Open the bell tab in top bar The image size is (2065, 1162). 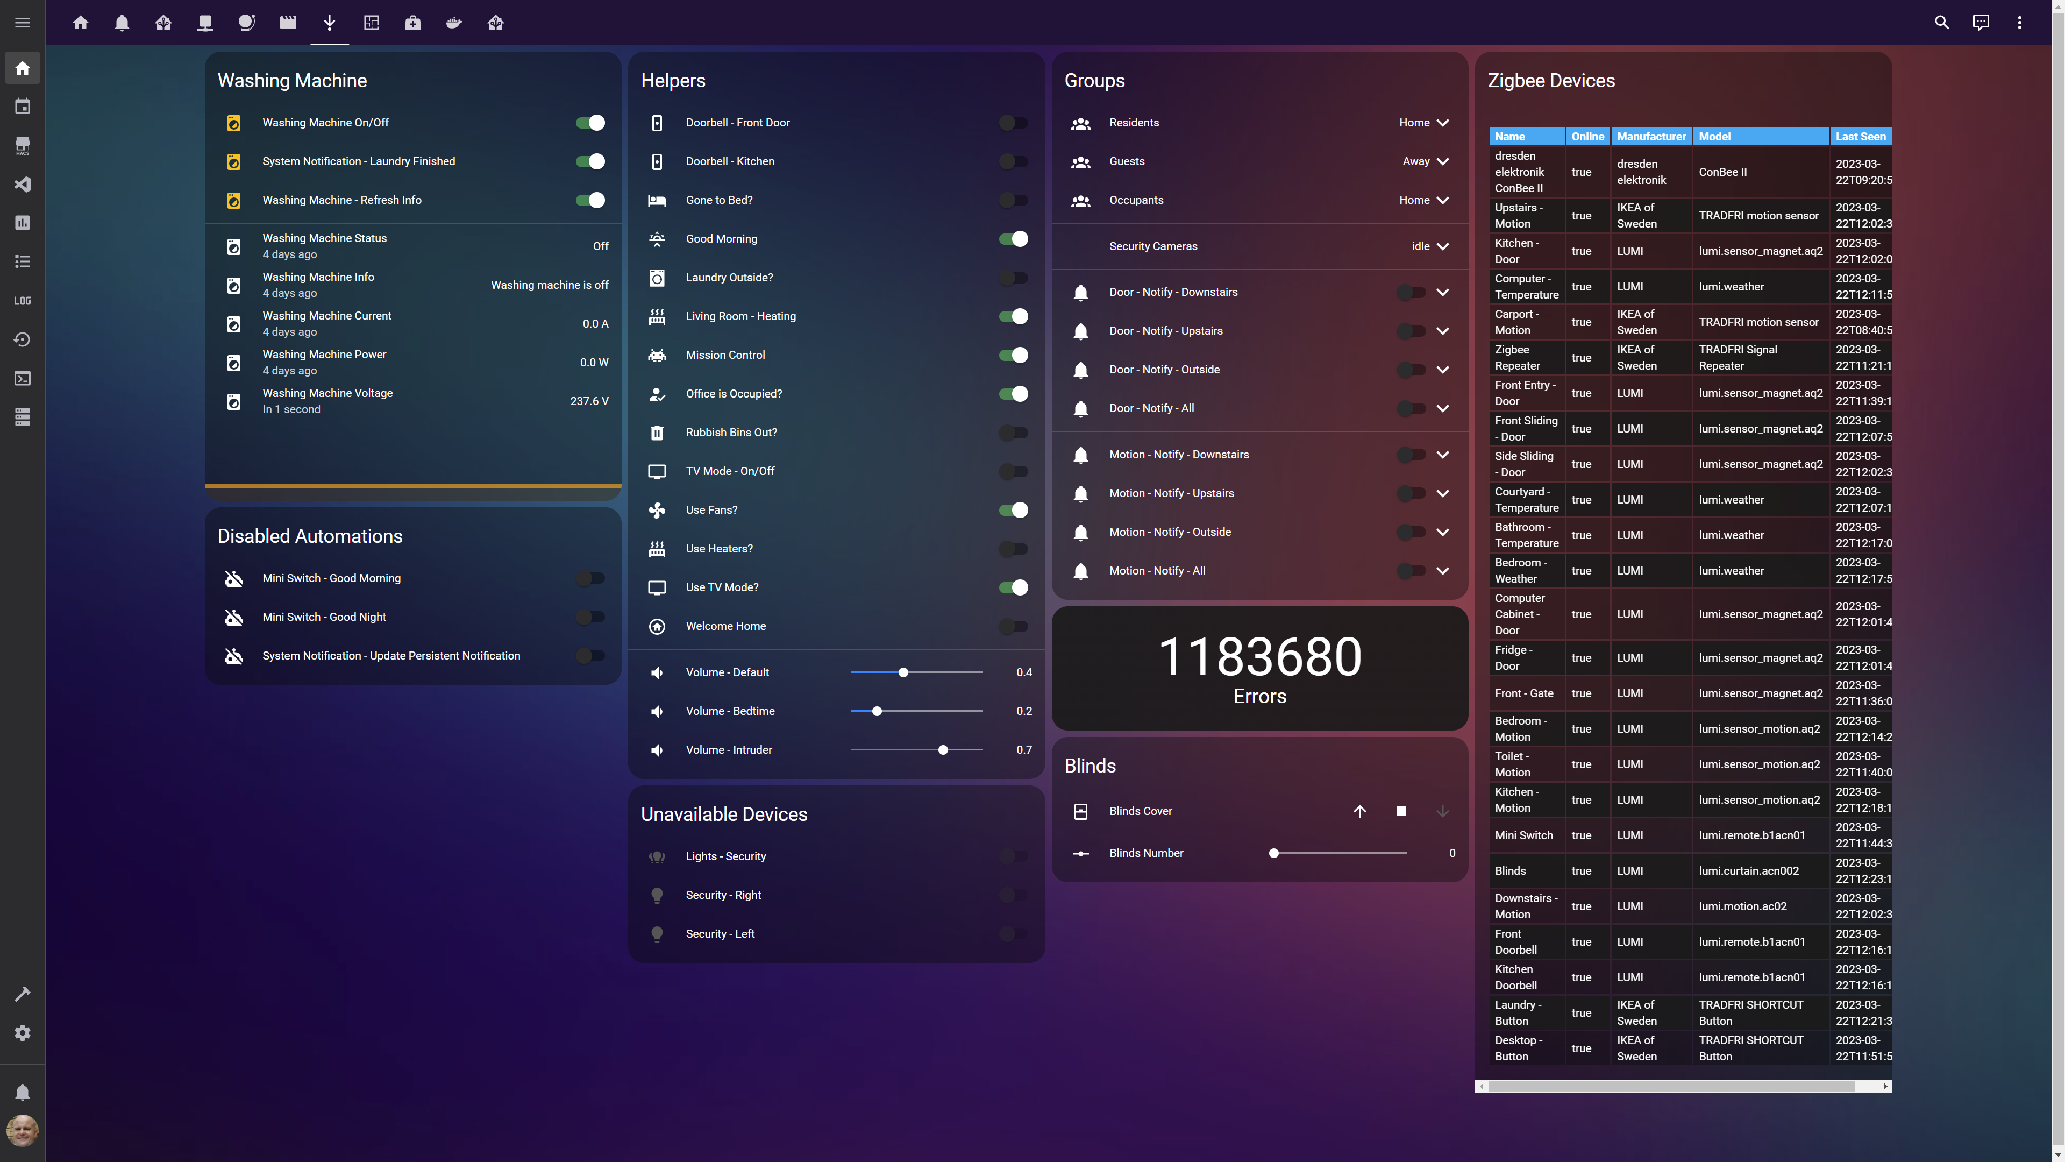tap(122, 23)
